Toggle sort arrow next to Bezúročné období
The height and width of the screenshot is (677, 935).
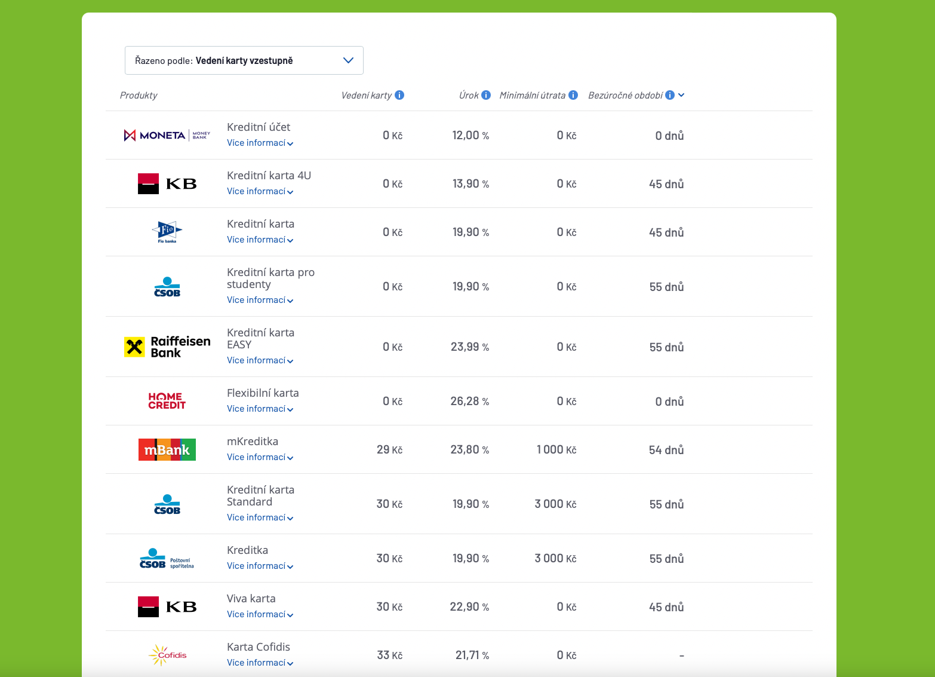[x=681, y=95]
